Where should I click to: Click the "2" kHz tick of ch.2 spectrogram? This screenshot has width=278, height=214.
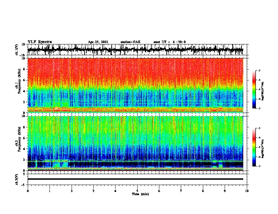pos(24,160)
